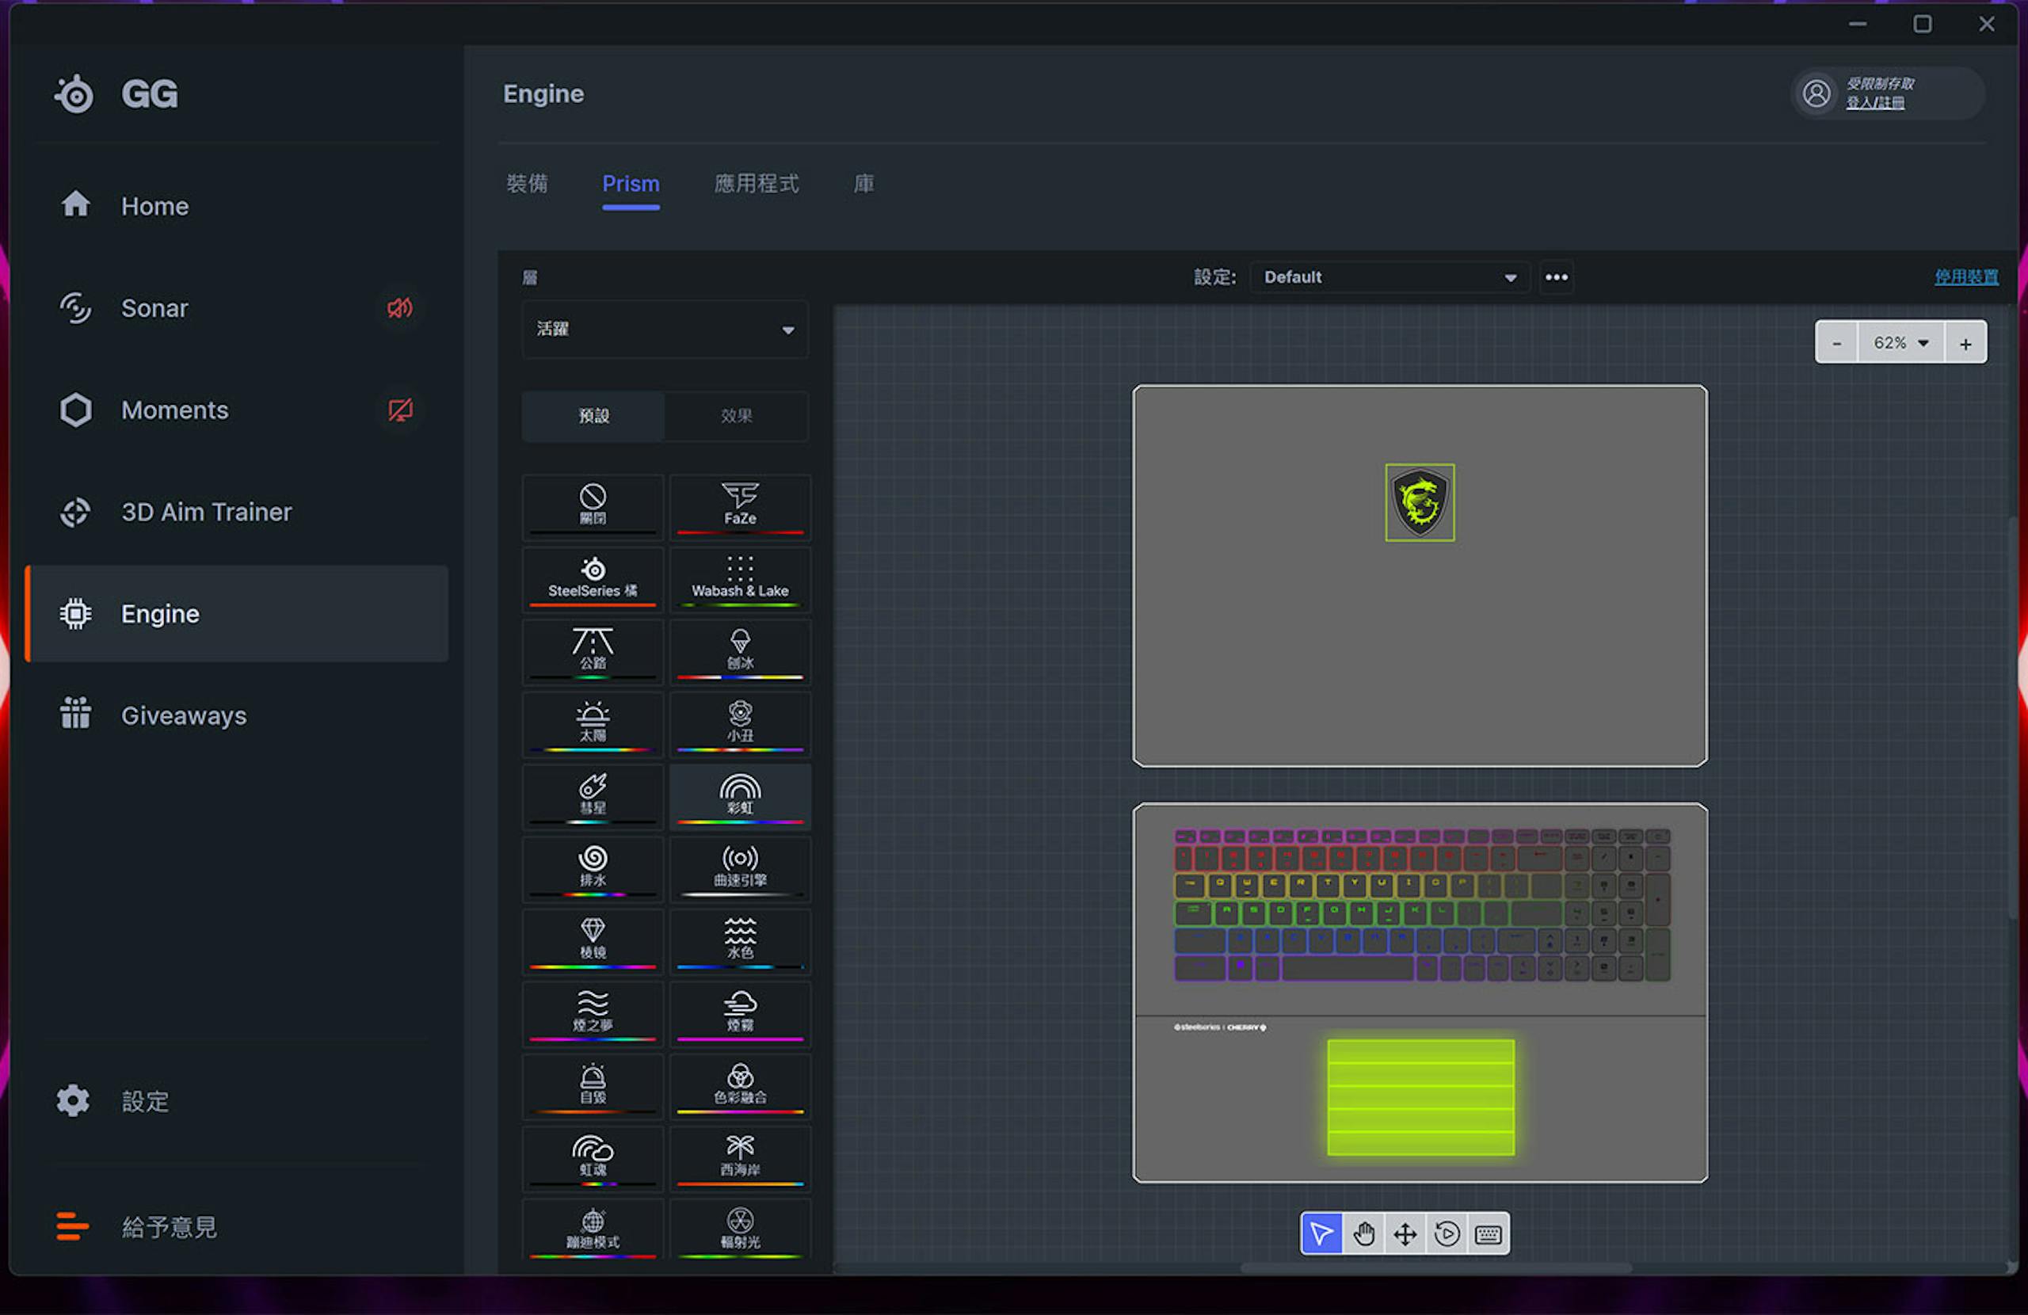This screenshot has width=2028, height=1315.
Task: Open the keyboard view icon
Action: pyautogui.click(x=1489, y=1233)
